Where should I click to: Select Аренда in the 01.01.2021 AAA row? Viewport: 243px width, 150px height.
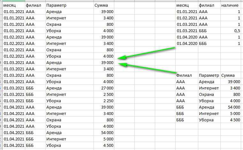54,12
